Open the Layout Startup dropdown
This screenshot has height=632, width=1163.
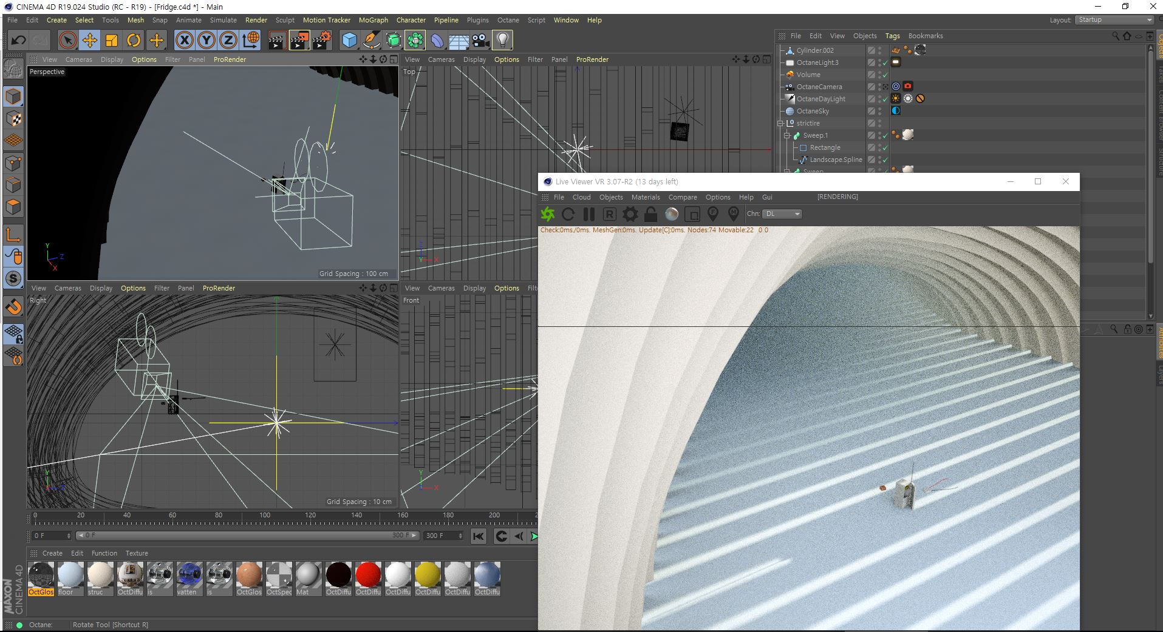pos(1115,20)
